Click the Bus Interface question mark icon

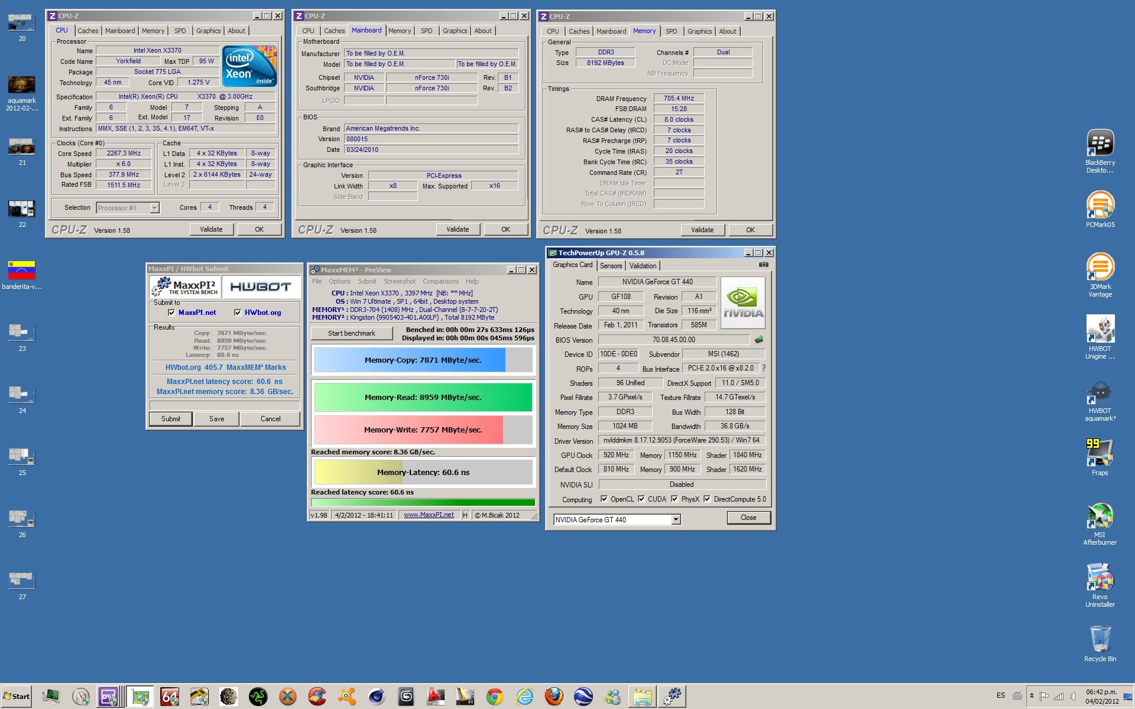click(764, 368)
